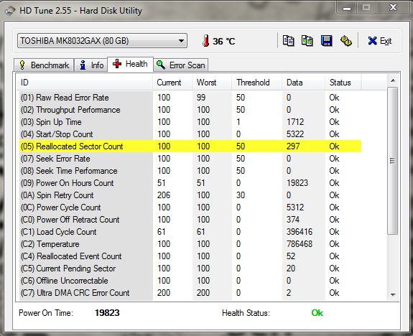Open options via wrench icon
The width and height of the screenshot is (413, 336).
point(345,41)
